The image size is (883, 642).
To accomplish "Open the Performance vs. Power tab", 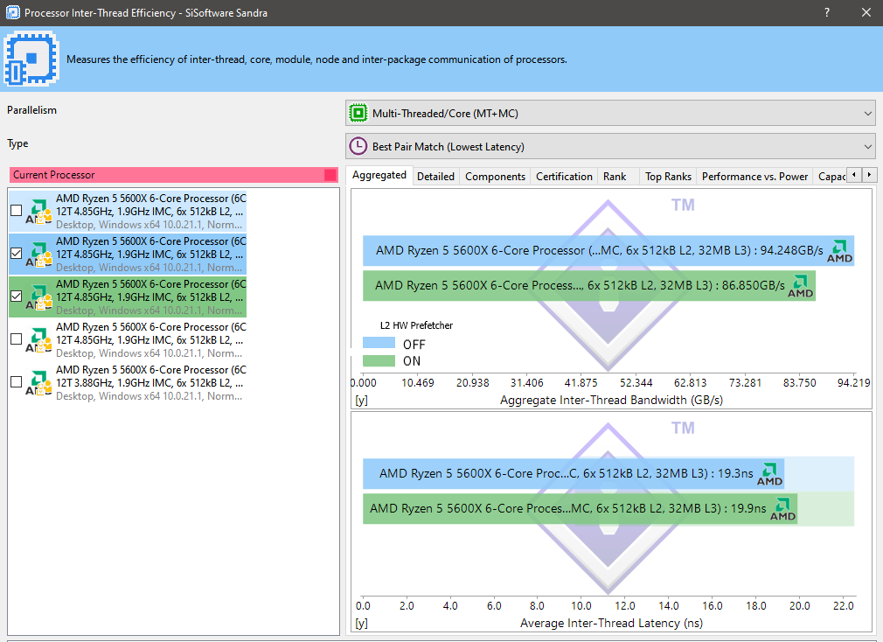I will point(754,177).
